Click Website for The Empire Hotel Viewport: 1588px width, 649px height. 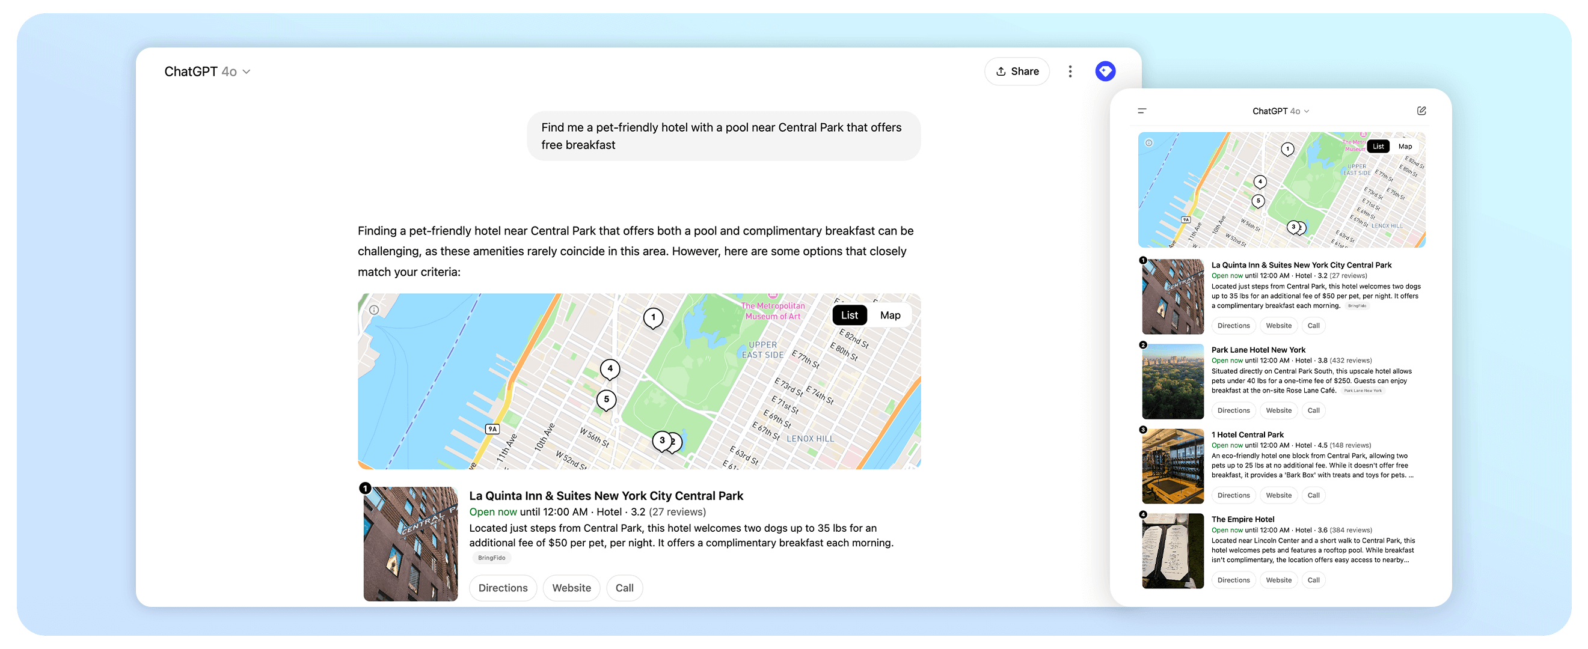click(x=1278, y=580)
